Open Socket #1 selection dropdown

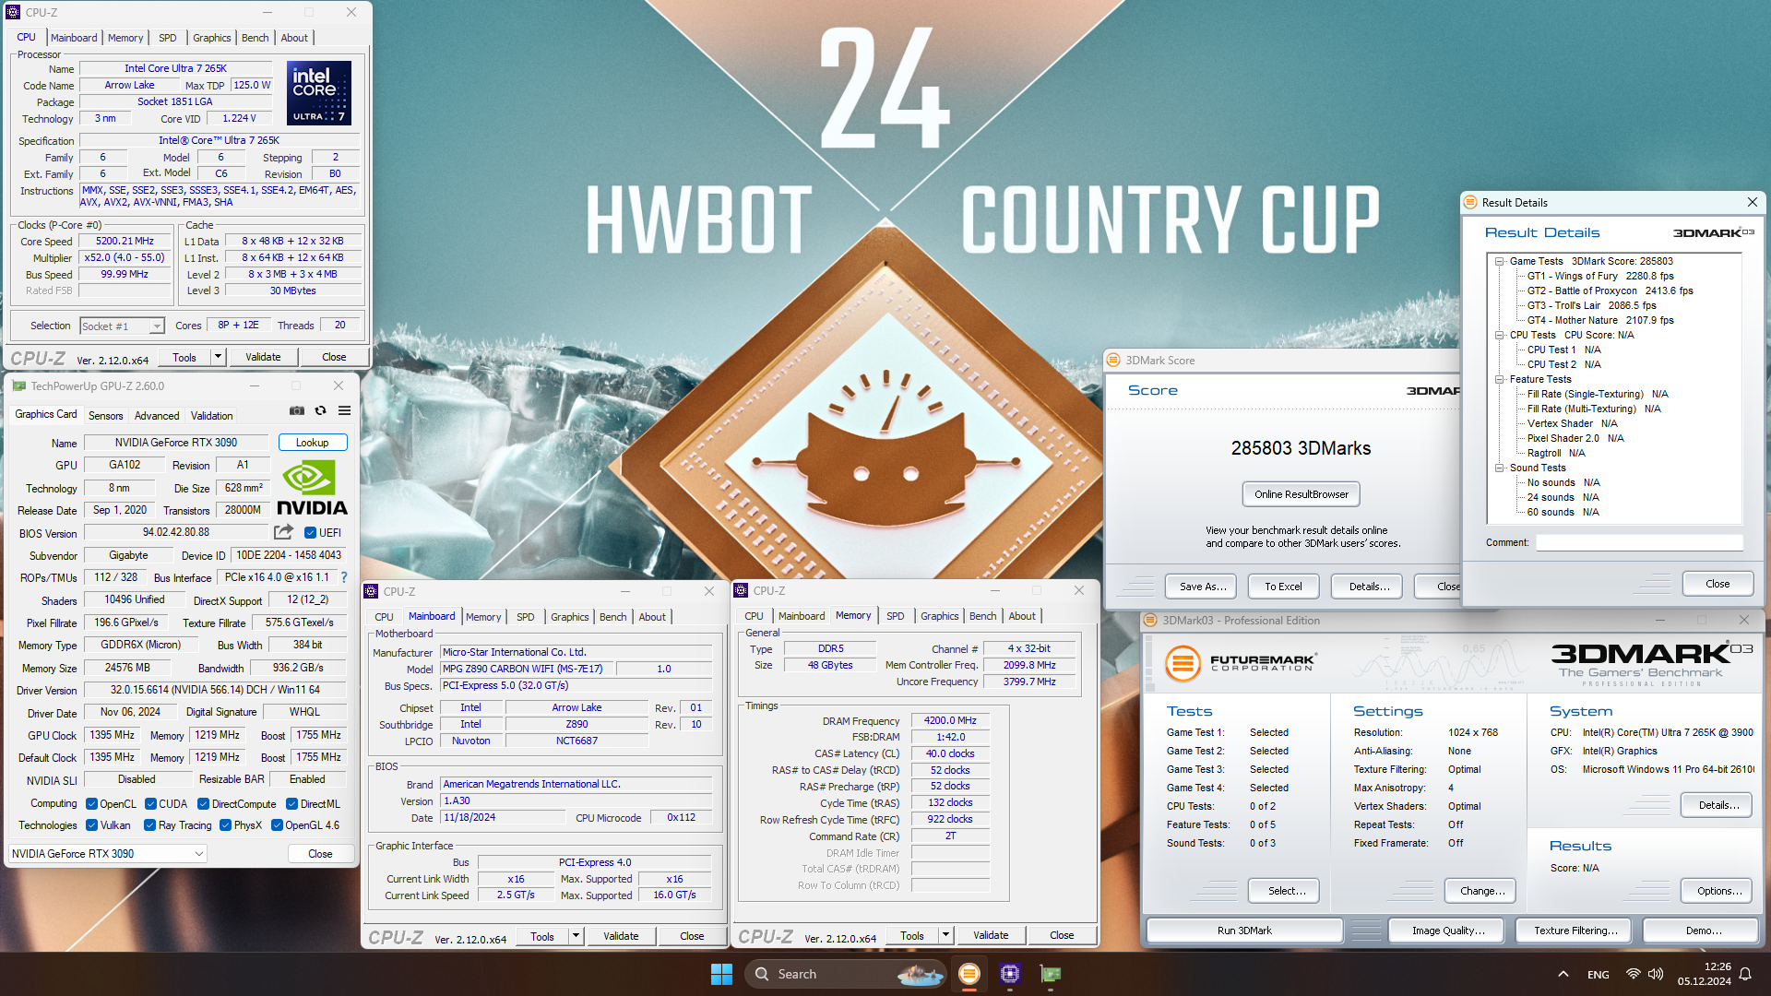click(x=157, y=326)
